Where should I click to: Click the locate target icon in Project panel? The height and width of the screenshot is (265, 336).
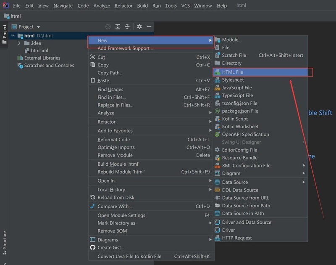(108, 26)
